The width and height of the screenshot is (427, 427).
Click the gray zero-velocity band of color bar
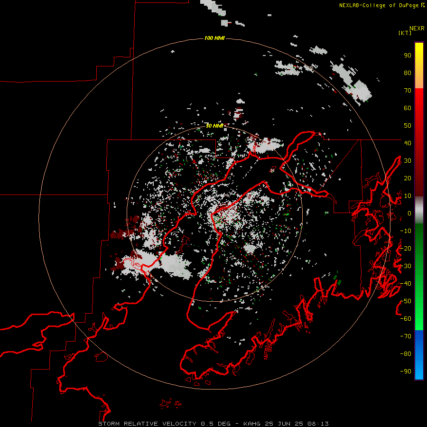419,210
